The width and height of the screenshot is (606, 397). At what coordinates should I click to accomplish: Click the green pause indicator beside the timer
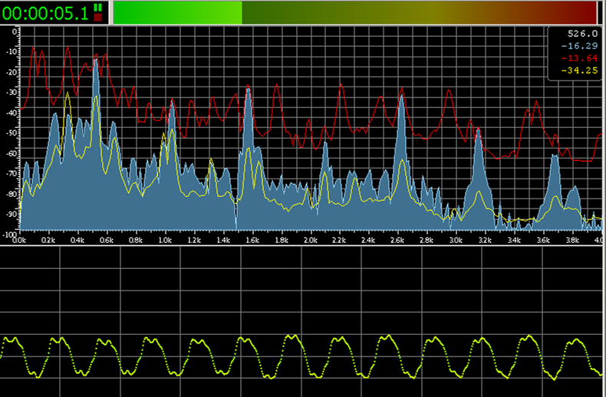(x=97, y=8)
